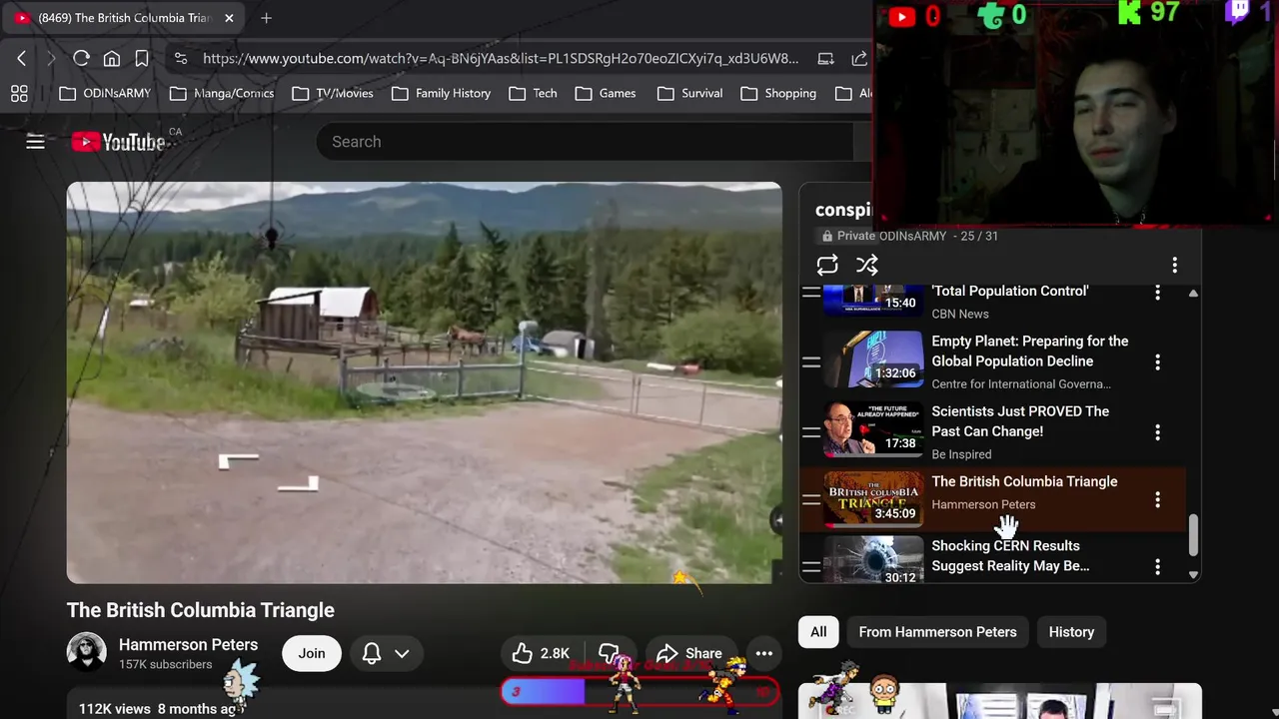1279x719 pixels.
Task: Open options for 'Total Population Control' video
Action: click(1158, 293)
